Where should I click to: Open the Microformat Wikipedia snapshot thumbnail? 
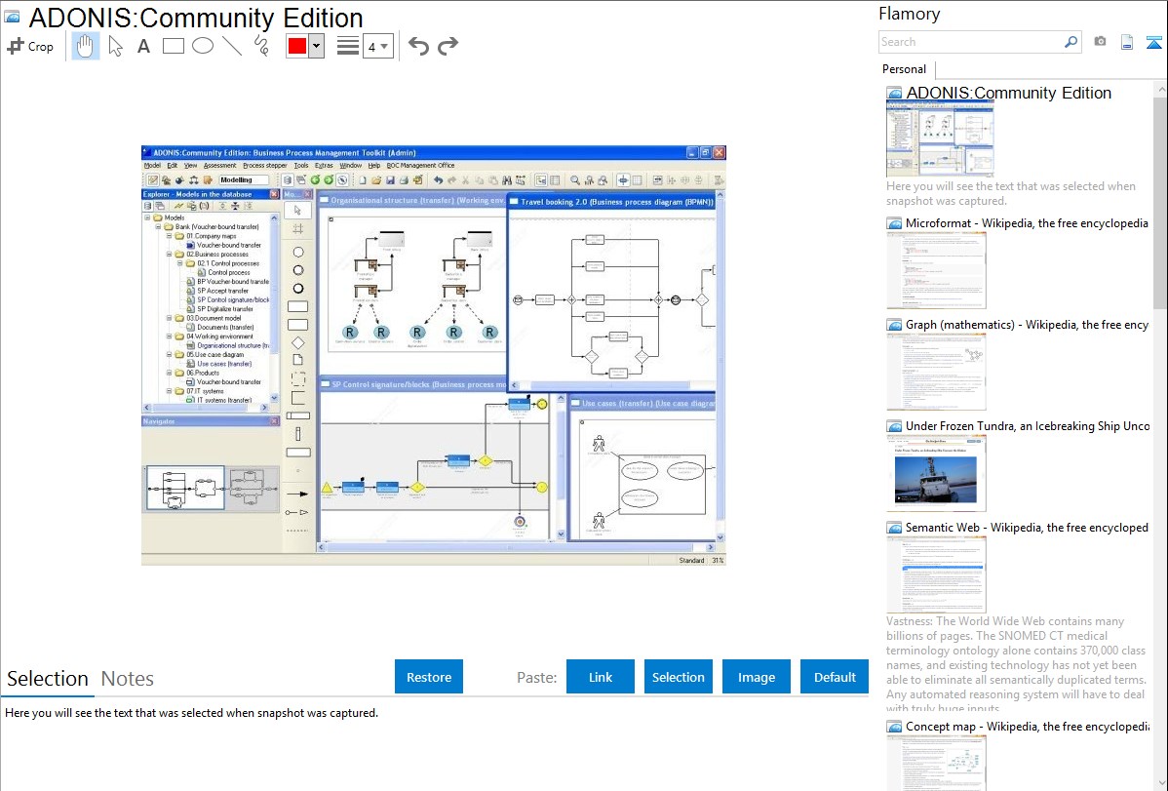tap(936, 270)
